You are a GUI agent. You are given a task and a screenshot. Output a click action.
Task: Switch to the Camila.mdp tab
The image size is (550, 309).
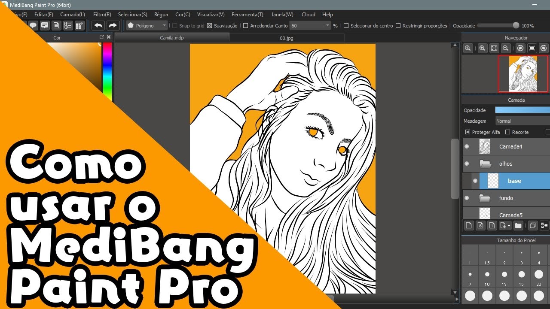tap(172, 38)
